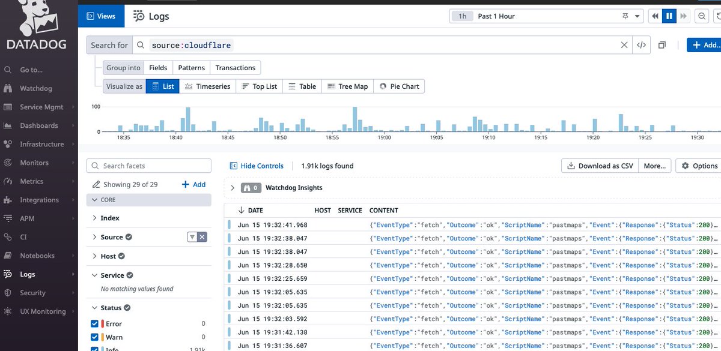Open log entry at 19:32:41.968
Viewport: 721px width, 351px height.
(472, 225)
